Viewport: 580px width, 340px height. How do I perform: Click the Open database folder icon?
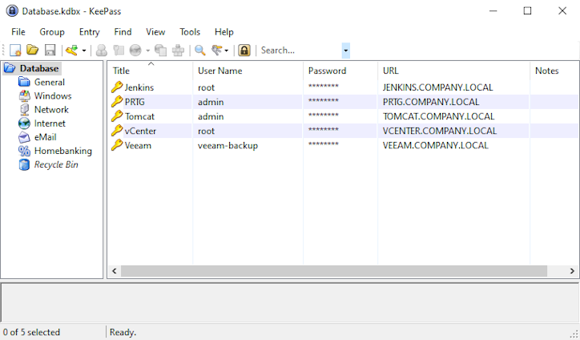(33, 50)
